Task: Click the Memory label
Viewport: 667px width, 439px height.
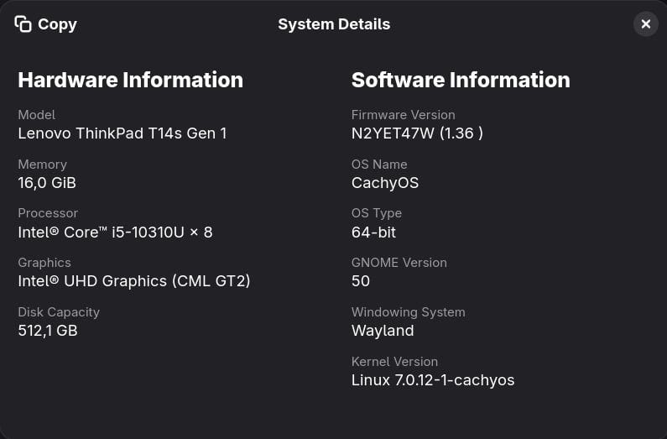Action: (43, 165)
